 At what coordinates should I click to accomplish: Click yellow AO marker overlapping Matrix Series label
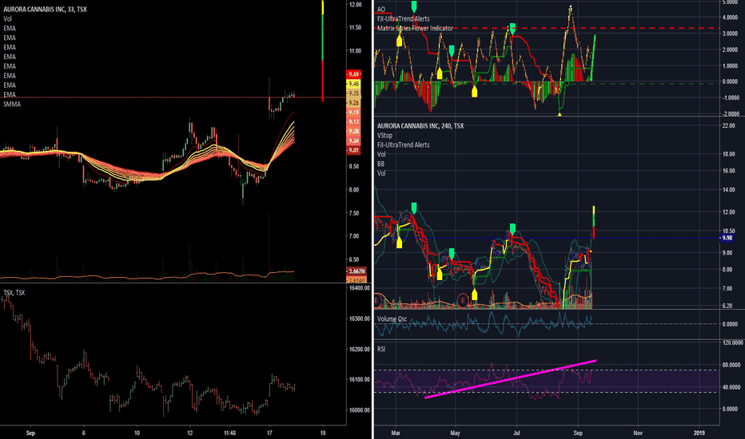[x=399, y=42]
